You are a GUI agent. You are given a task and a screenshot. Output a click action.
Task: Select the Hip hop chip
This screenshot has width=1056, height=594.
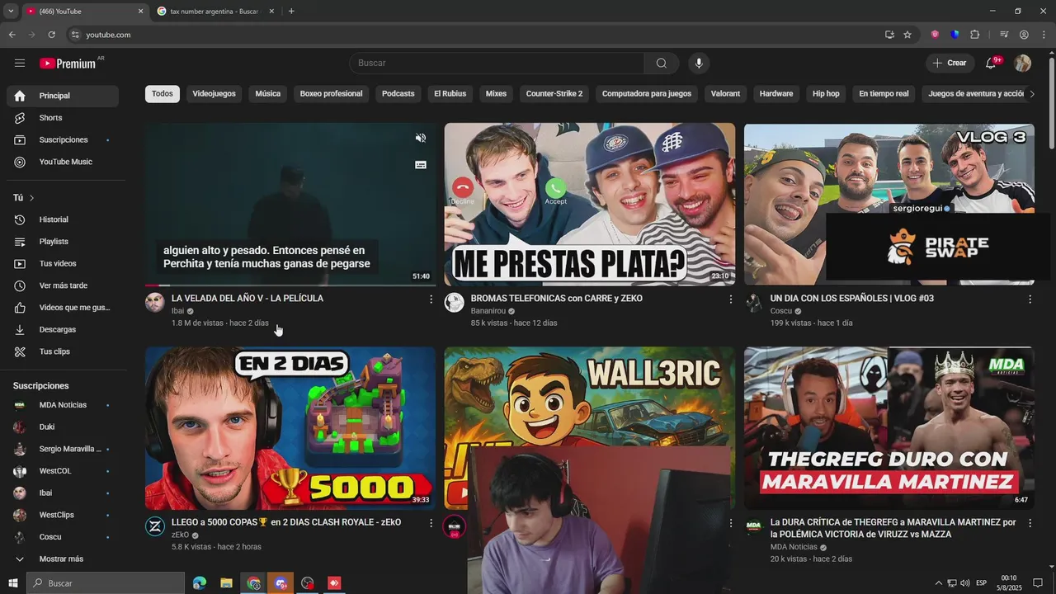point(826,93)
